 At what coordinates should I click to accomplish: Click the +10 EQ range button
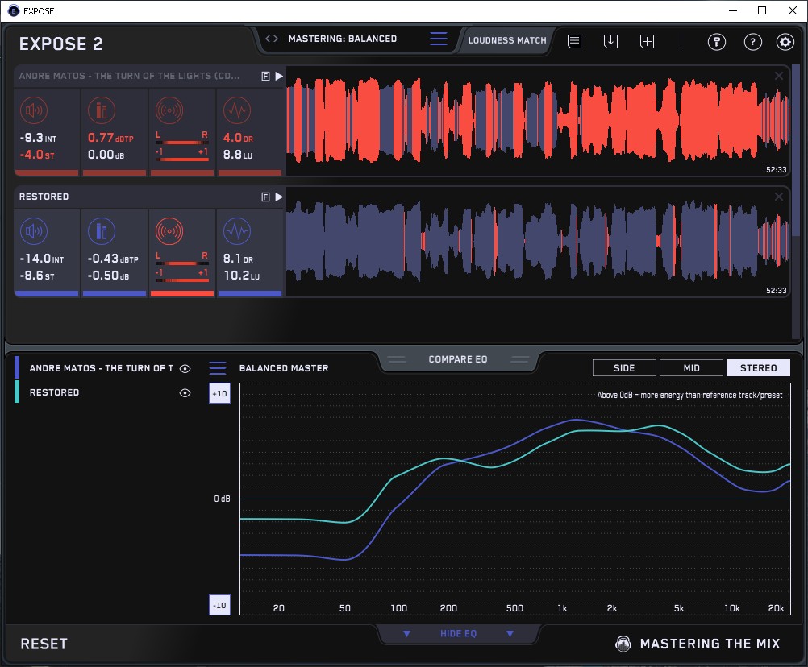219,393
